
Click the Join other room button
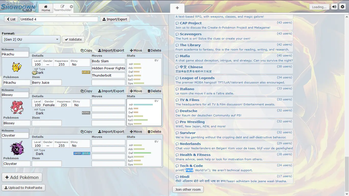(188, 189)
